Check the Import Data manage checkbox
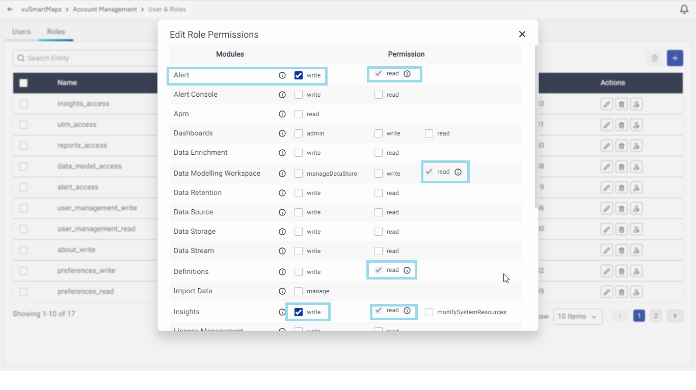Image resolution: width=696 pixels, height=390 pixels. 299,291
